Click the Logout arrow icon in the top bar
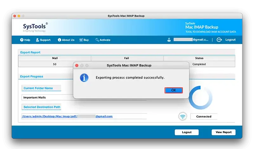The image size is (254, 149). coord(219,40)
